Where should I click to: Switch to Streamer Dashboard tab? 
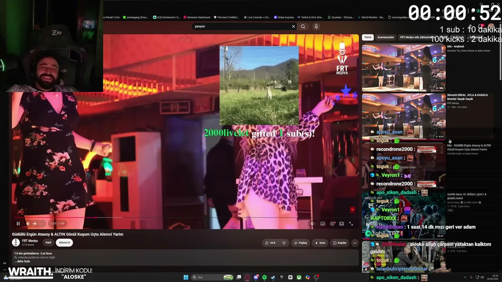pyautogui.click(x=197, y=17)
